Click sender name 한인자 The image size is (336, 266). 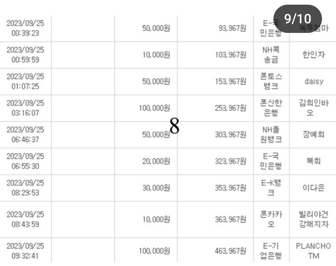pos(314,55)
